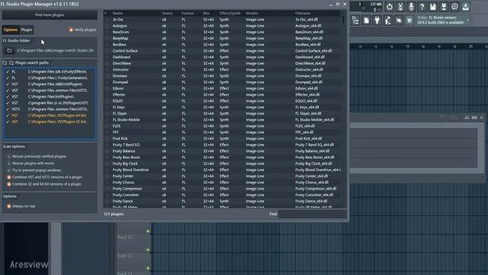Screen dimensions: 488x275
Task: Select the Edison plugin row
Action: point(223,89)
